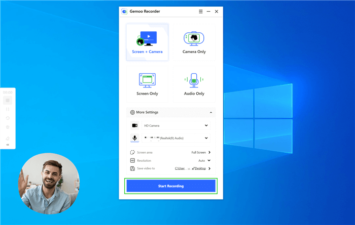Viewport: 355px width, 225px height.
Task: Open the hamburger menu in Gemoo Recorder
Action: click(201, 11)
